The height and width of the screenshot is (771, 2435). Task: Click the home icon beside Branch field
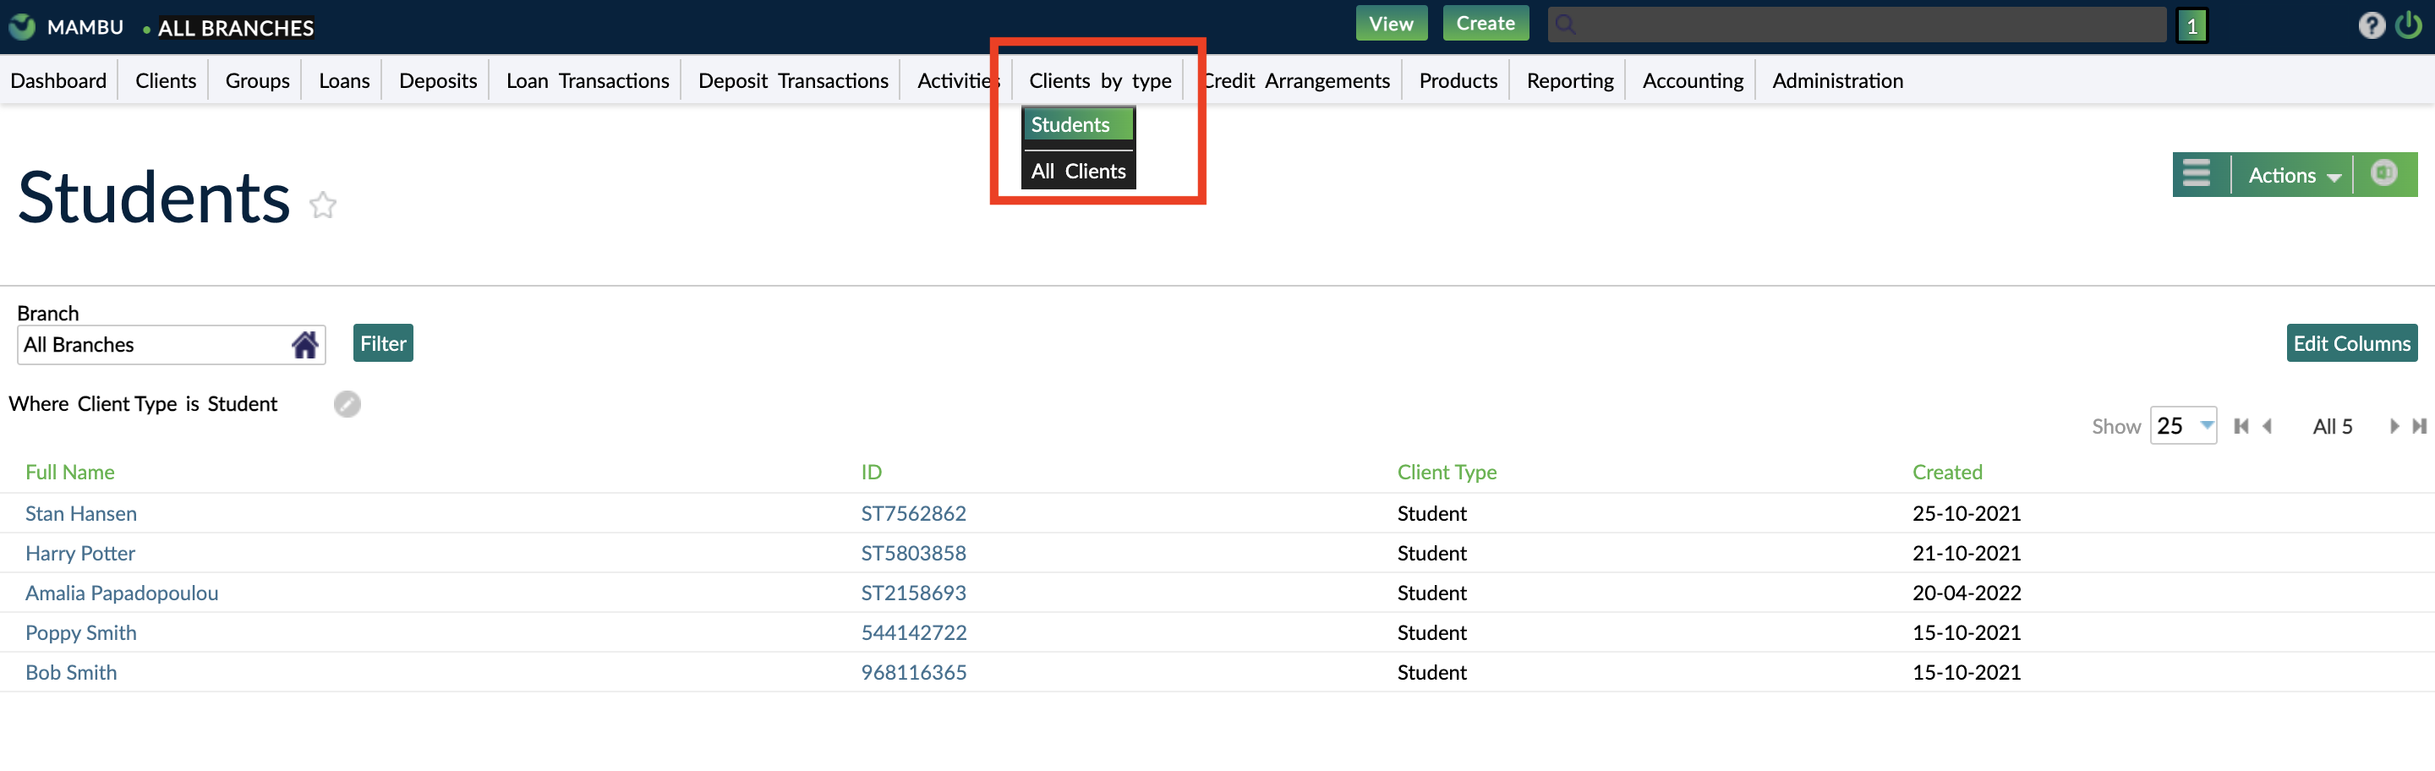point(304,344)
